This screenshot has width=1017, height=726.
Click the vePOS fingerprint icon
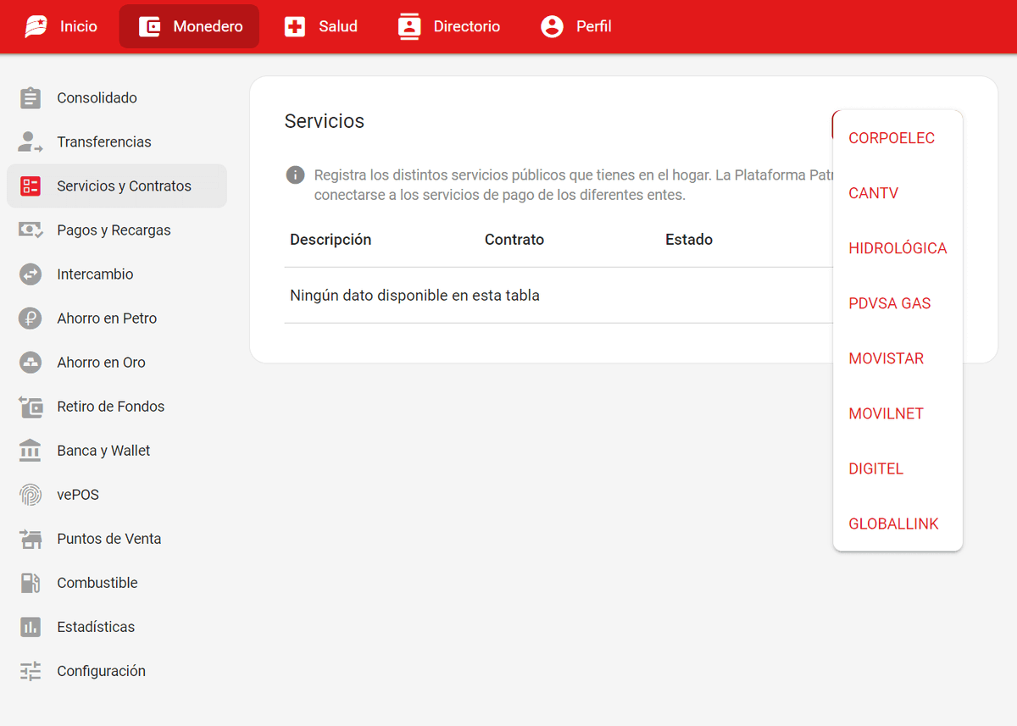click(x=31, y=495)
